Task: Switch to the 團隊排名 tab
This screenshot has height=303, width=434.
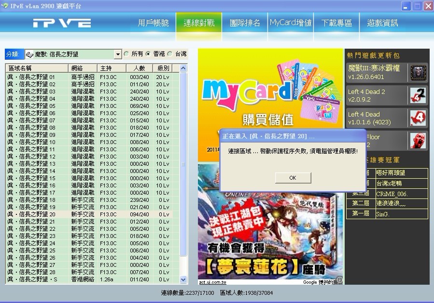Action: (x=245, y=23)
